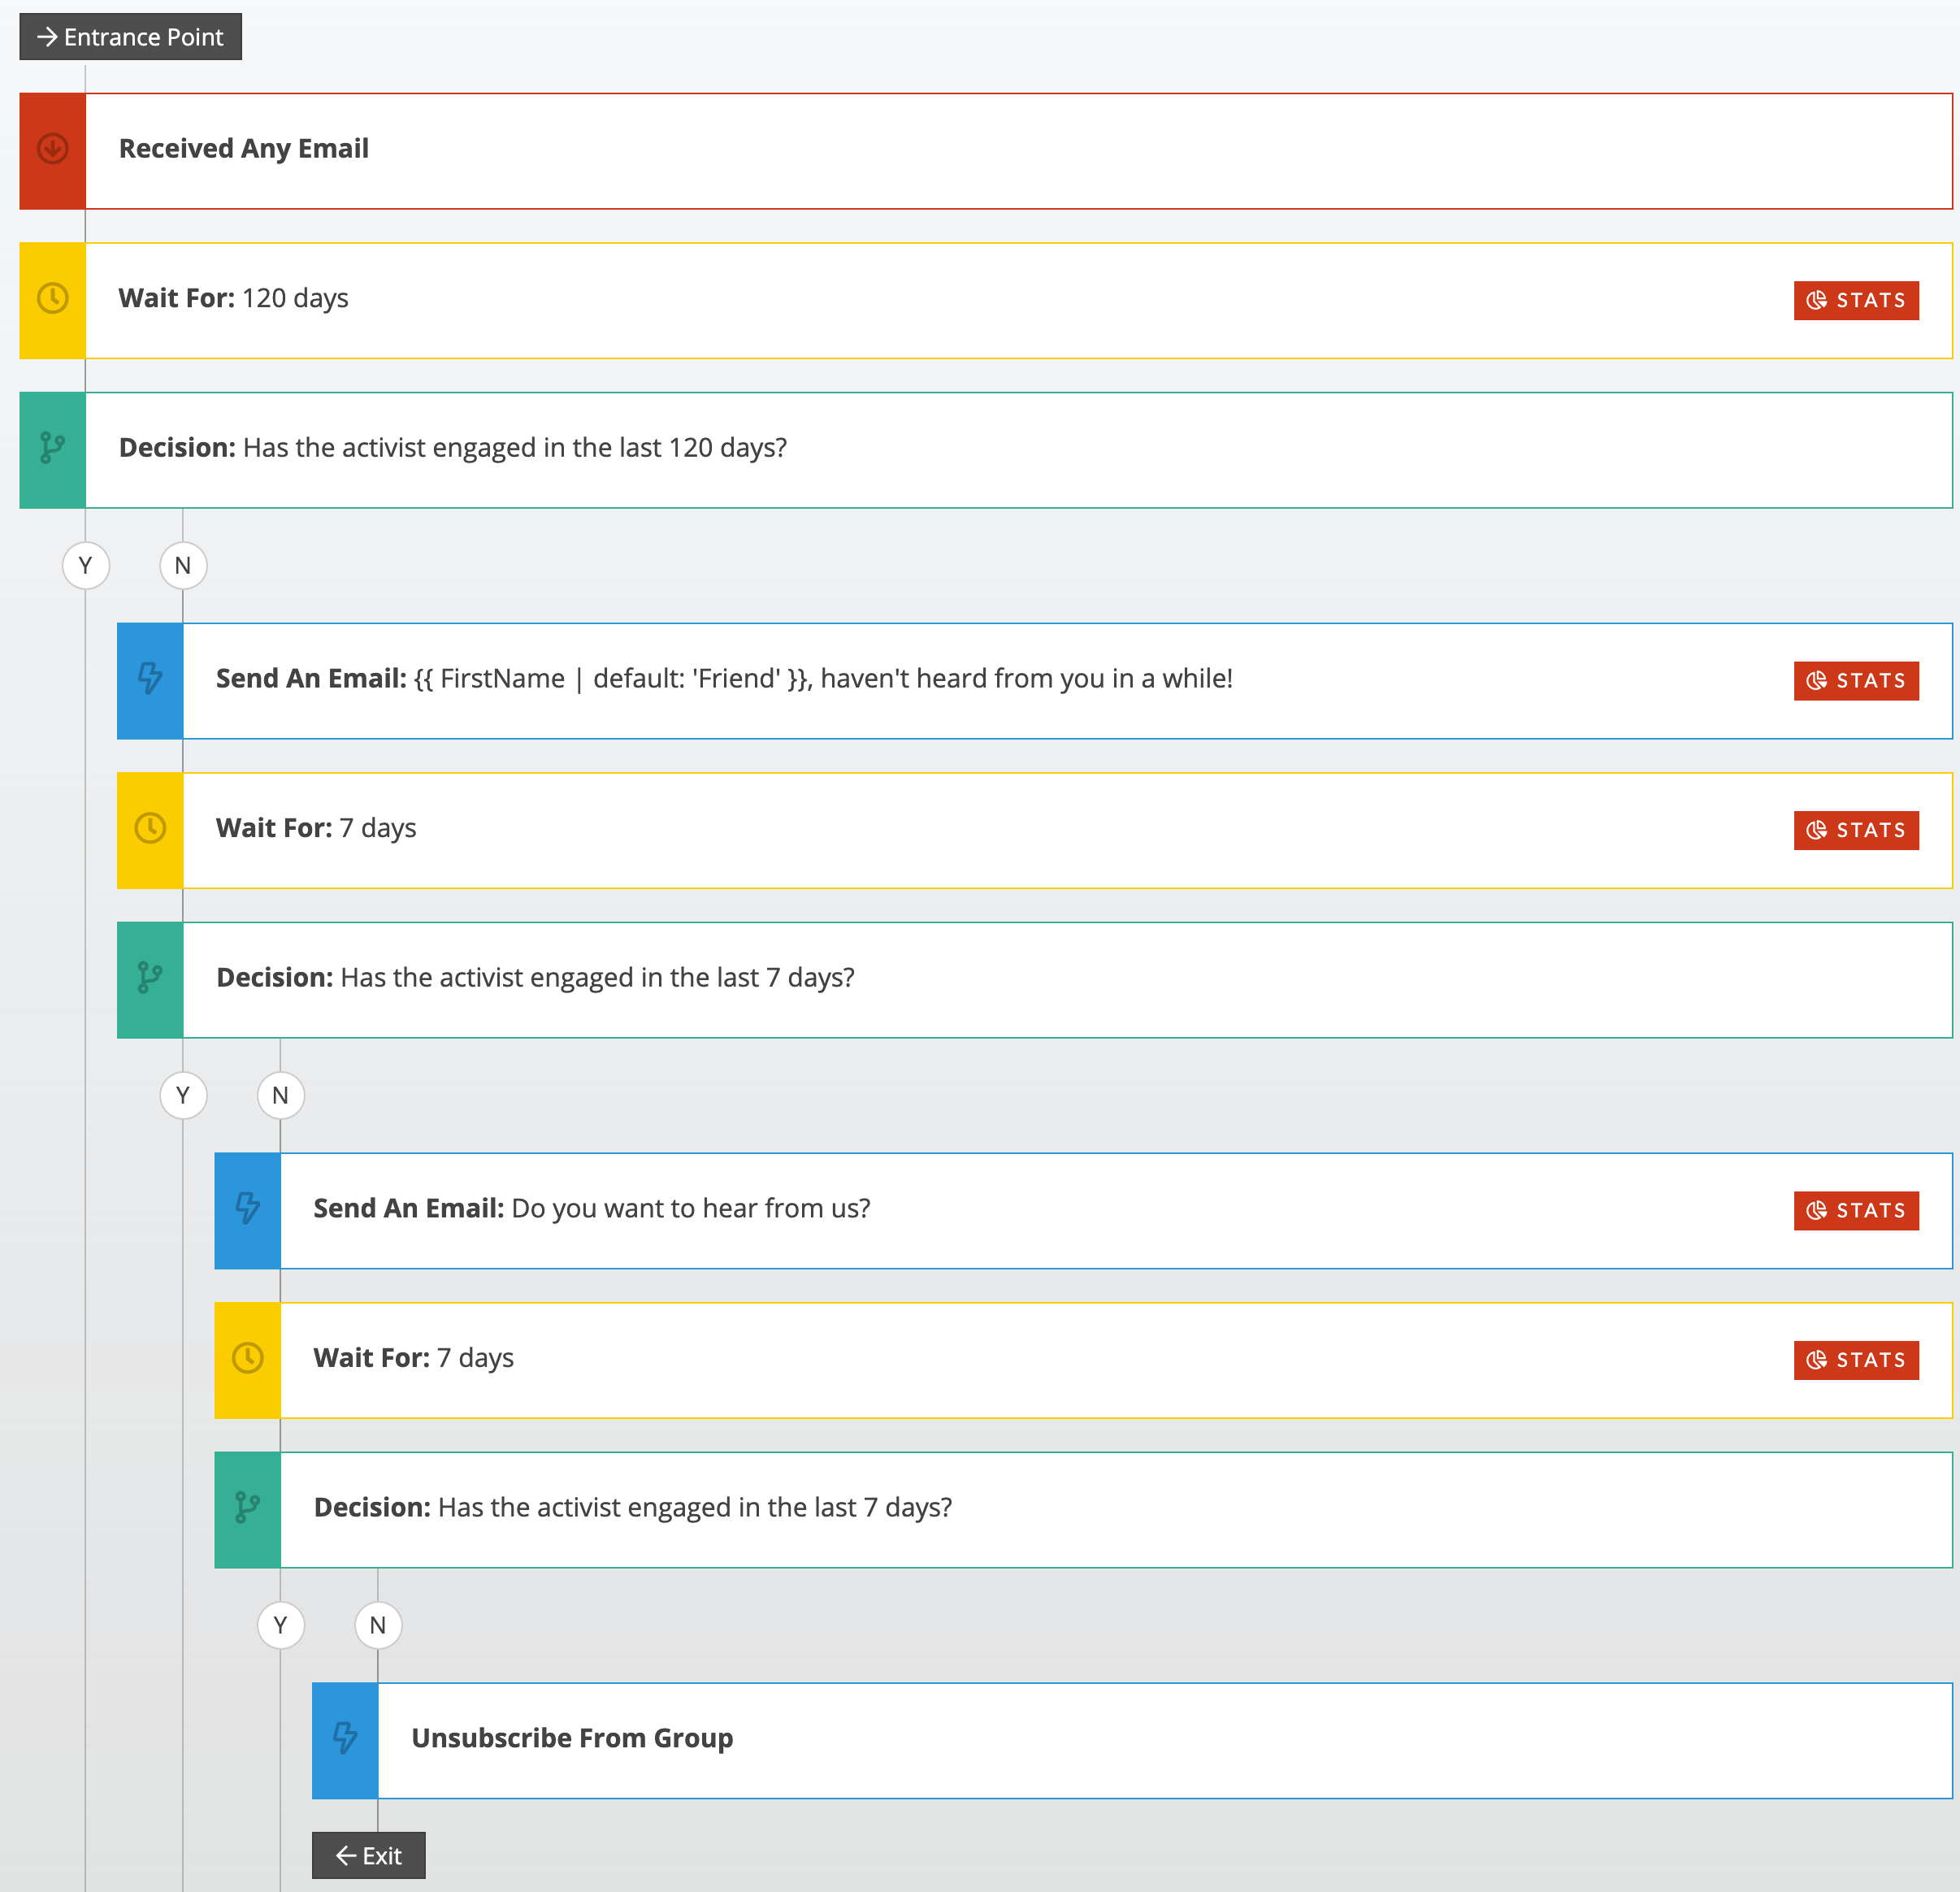Click the clock icon on the second 7 days wait
The height and width of the screenshot is (1892, 1960).
tap(248, 1358)
